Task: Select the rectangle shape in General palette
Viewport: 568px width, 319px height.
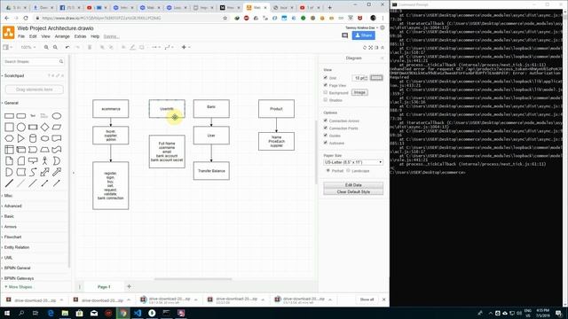Action: 9,116
